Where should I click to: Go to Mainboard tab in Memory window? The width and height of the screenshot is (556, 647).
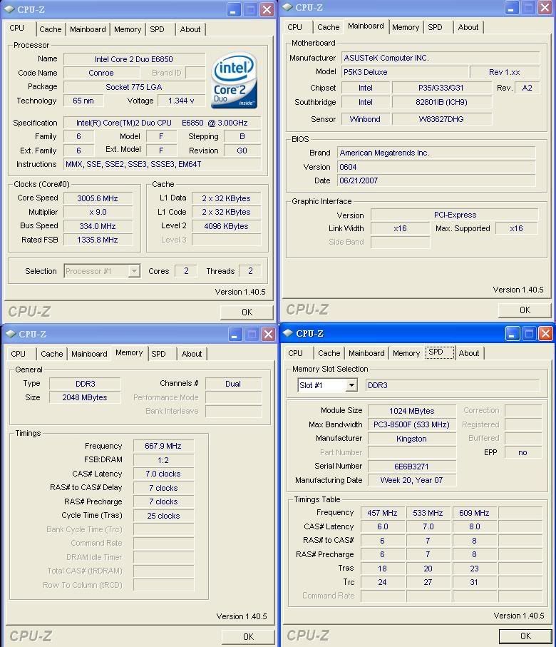coord(89,354)
